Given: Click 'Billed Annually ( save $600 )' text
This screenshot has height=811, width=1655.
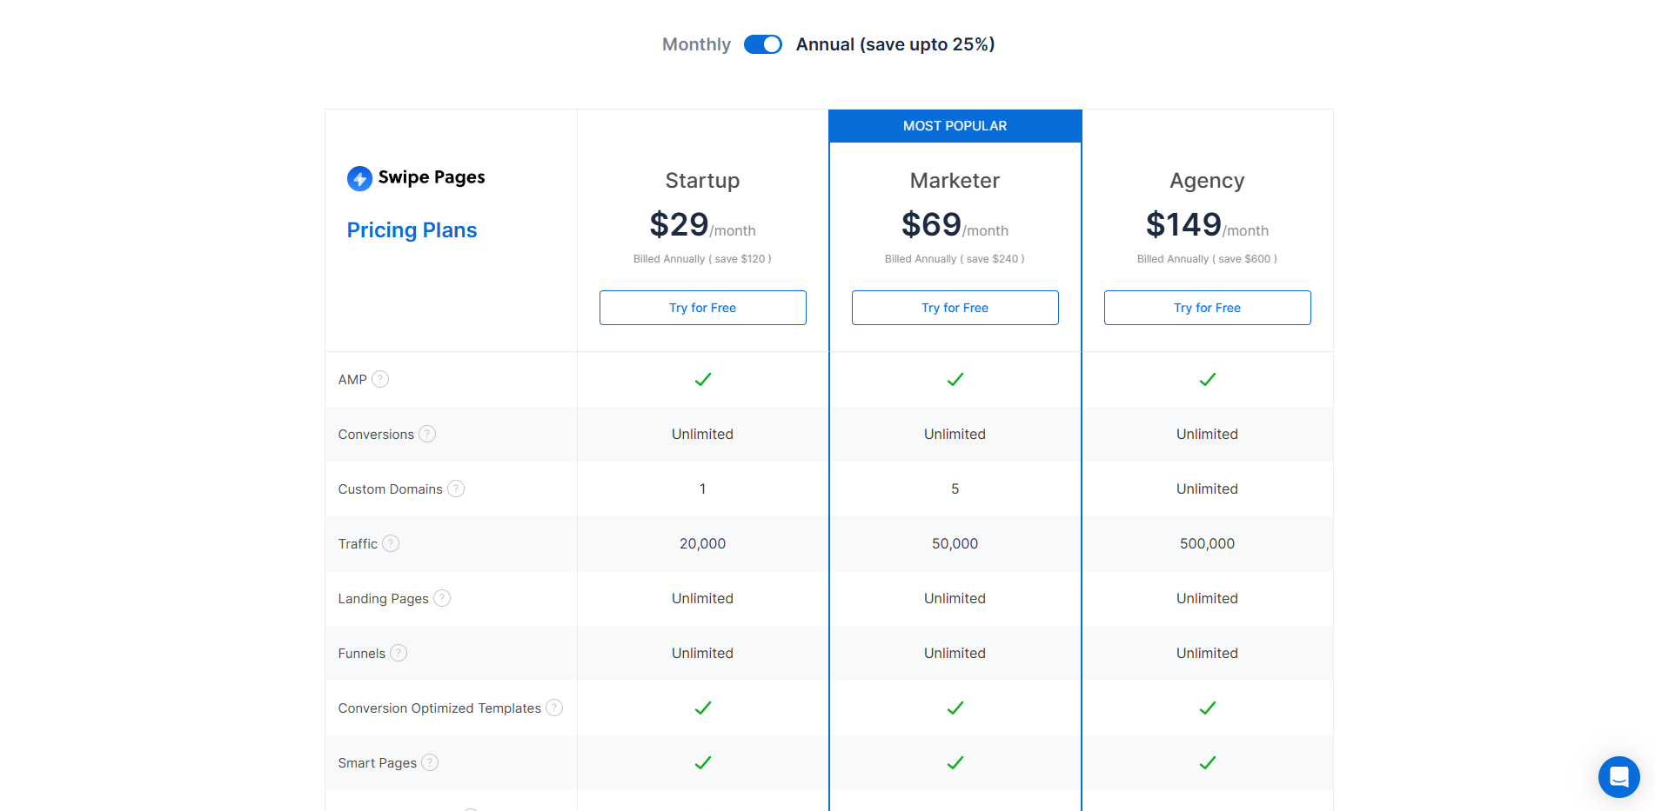Looking at the screenshot, I should click(x=1207, y=259).
